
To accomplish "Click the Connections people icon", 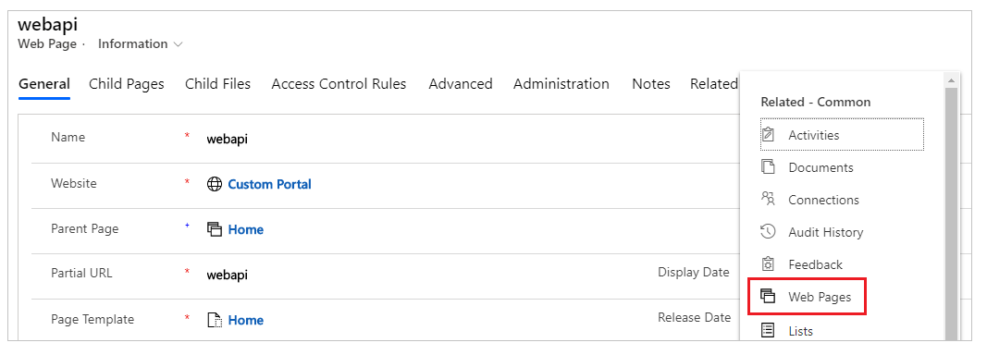I will coord(768,199).
